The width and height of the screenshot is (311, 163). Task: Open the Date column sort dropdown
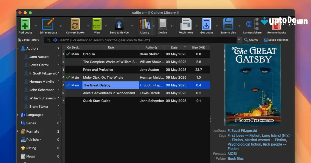point(185,47)
